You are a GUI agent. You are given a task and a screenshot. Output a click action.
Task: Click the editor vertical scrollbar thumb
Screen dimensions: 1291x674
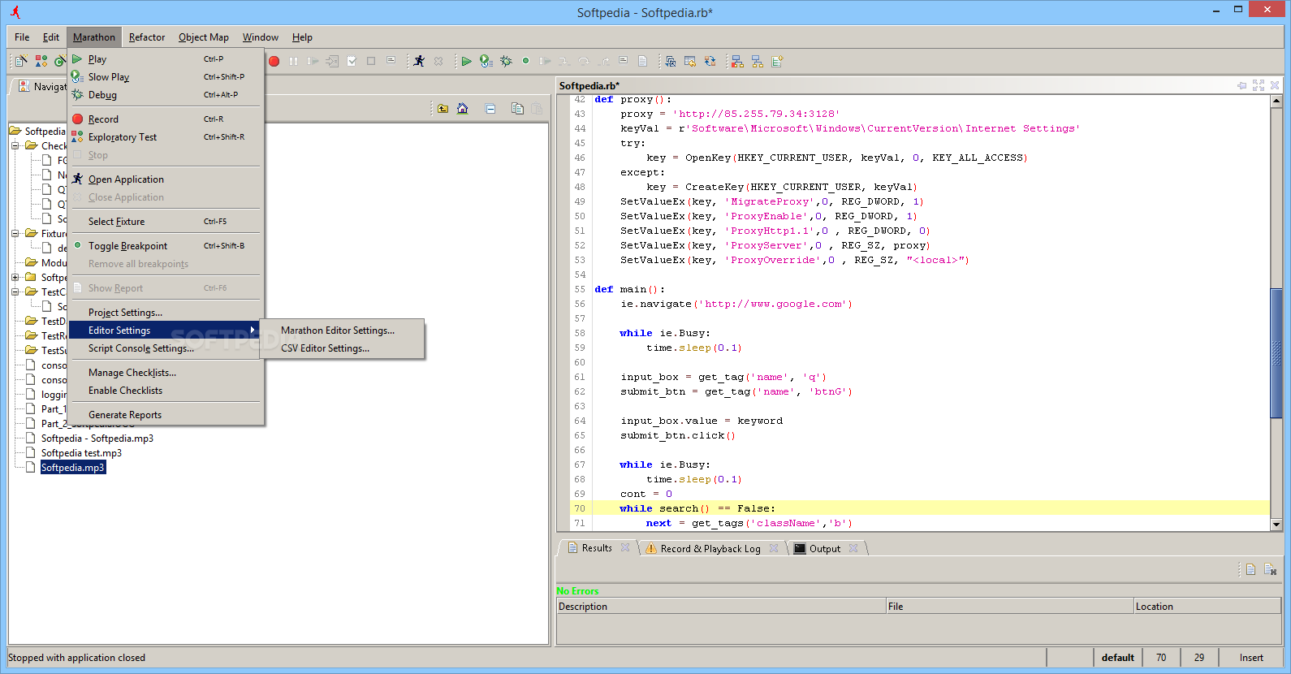(1276, 353)
